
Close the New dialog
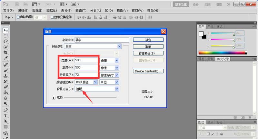(x=163, y=31)
